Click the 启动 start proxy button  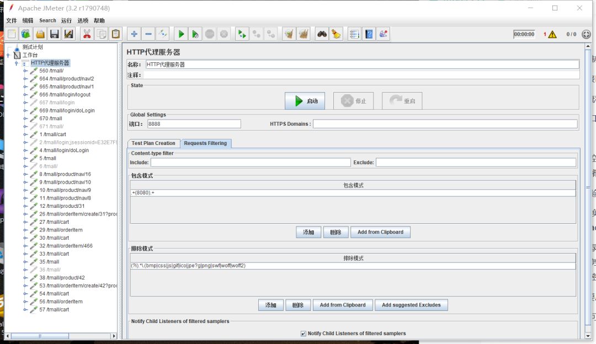tap(305, 101)
